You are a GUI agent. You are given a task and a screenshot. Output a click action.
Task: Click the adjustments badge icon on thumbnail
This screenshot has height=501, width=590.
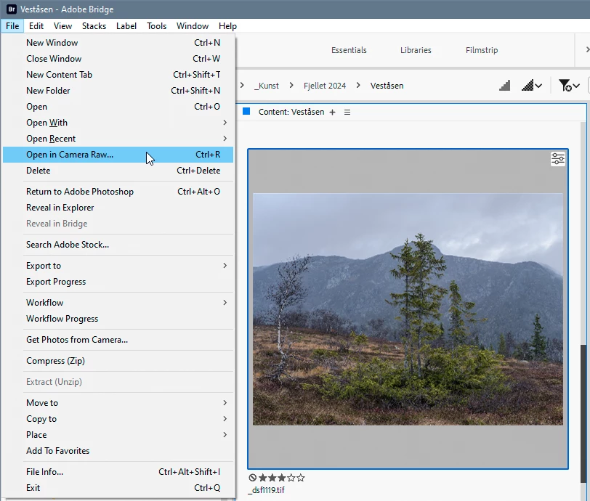coord(557,159)
